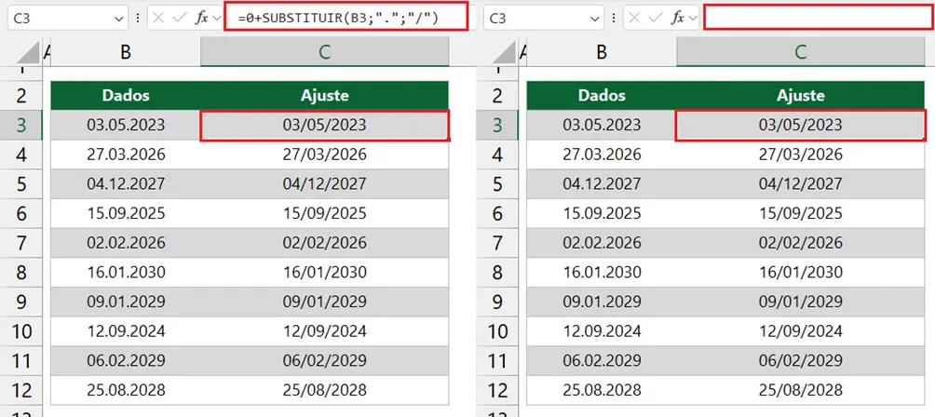This screenshot has height=417, width=935.
Task: Select cell 02.02.2026 in left sheet
Action: (x=126, y=243)
